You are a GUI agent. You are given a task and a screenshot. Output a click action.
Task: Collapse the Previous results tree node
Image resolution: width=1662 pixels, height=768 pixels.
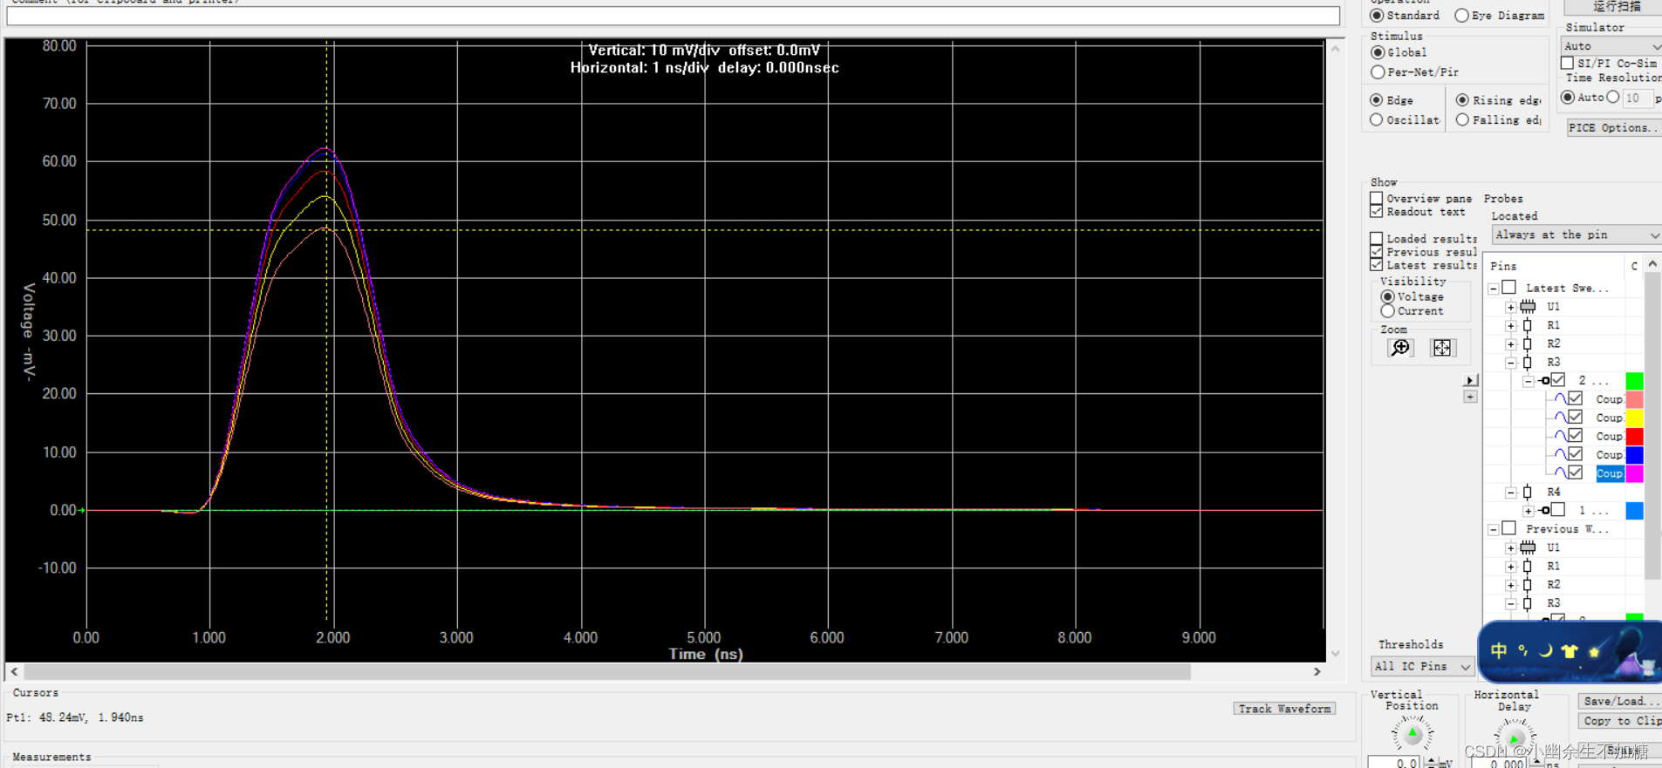1493,529
